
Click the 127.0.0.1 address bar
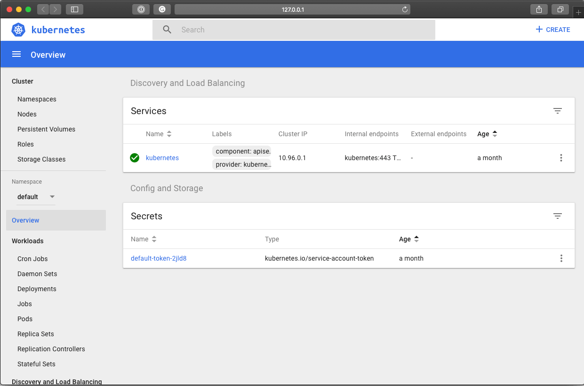tap(293, 9)
